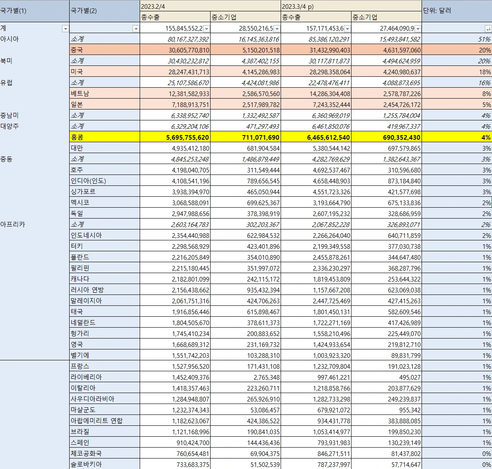Open the sorted filter button in percent column

488,29
